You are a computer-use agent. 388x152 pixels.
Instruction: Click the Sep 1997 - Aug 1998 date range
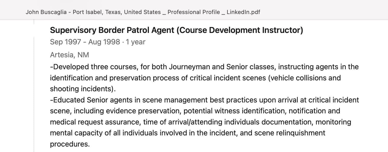tap(85, 42)
